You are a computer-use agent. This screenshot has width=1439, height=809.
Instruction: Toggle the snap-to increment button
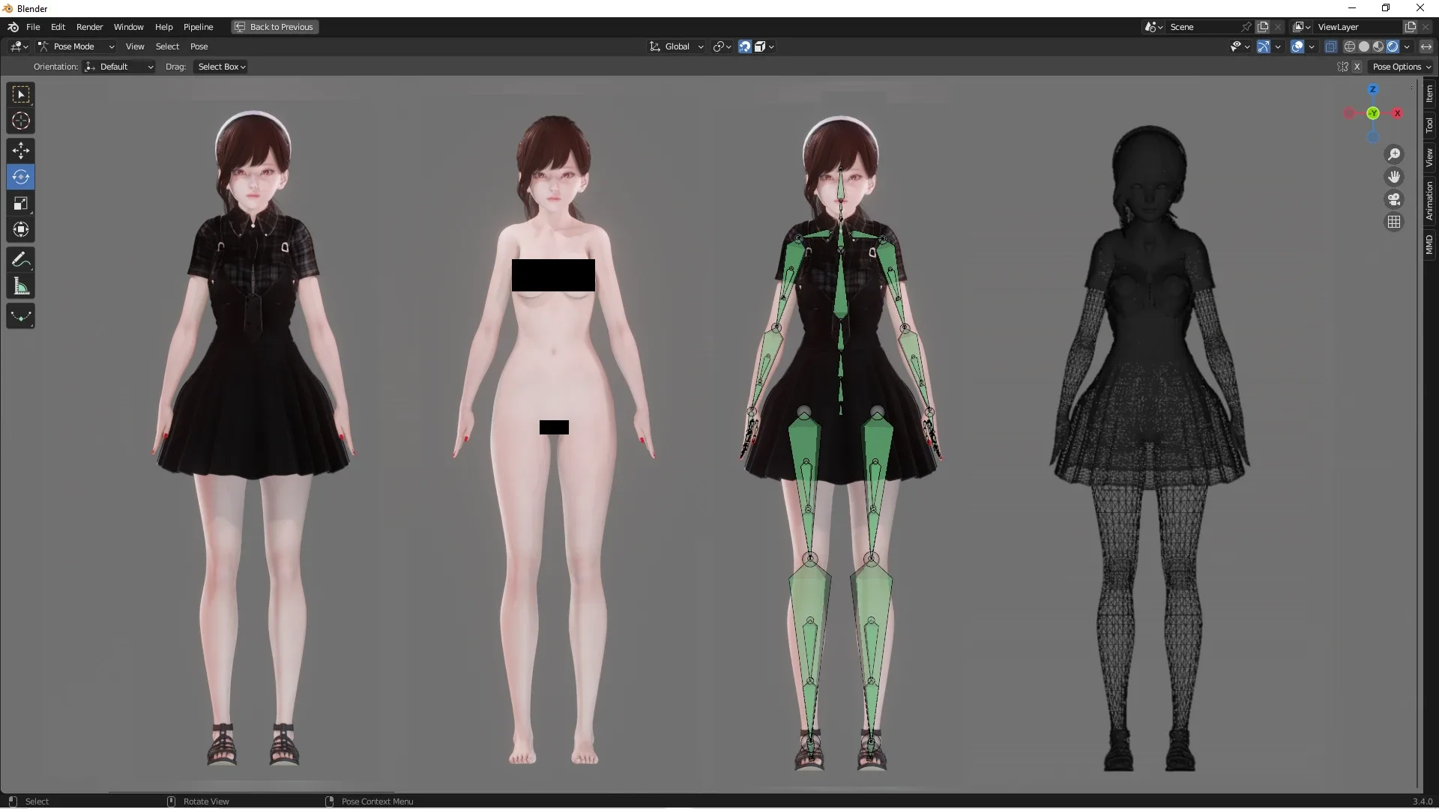[x=764, y=46]
